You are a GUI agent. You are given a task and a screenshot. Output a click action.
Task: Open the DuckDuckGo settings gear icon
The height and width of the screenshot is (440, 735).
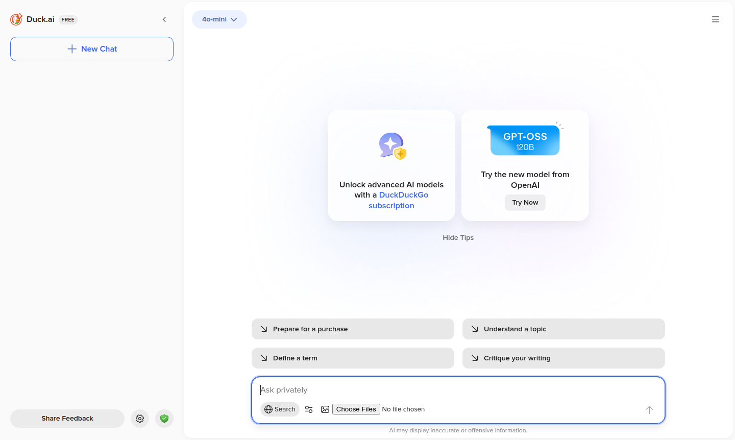[x=139, y=418]
